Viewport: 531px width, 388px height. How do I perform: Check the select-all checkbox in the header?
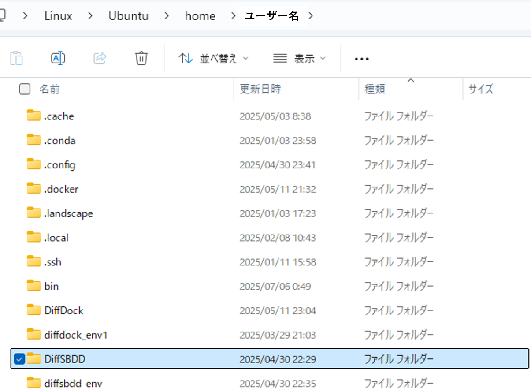click(x=25, y=89)
